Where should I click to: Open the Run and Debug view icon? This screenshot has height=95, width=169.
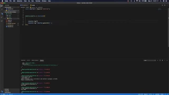coord(2,17)
